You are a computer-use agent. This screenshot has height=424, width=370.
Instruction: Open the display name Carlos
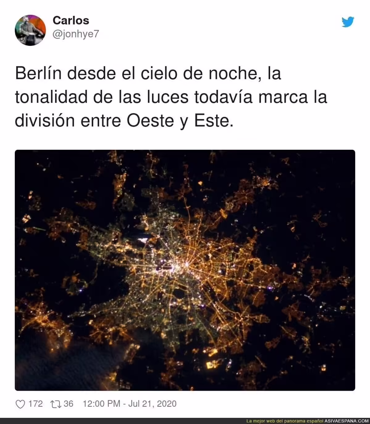pyautogui.click(x=71, y=20)
